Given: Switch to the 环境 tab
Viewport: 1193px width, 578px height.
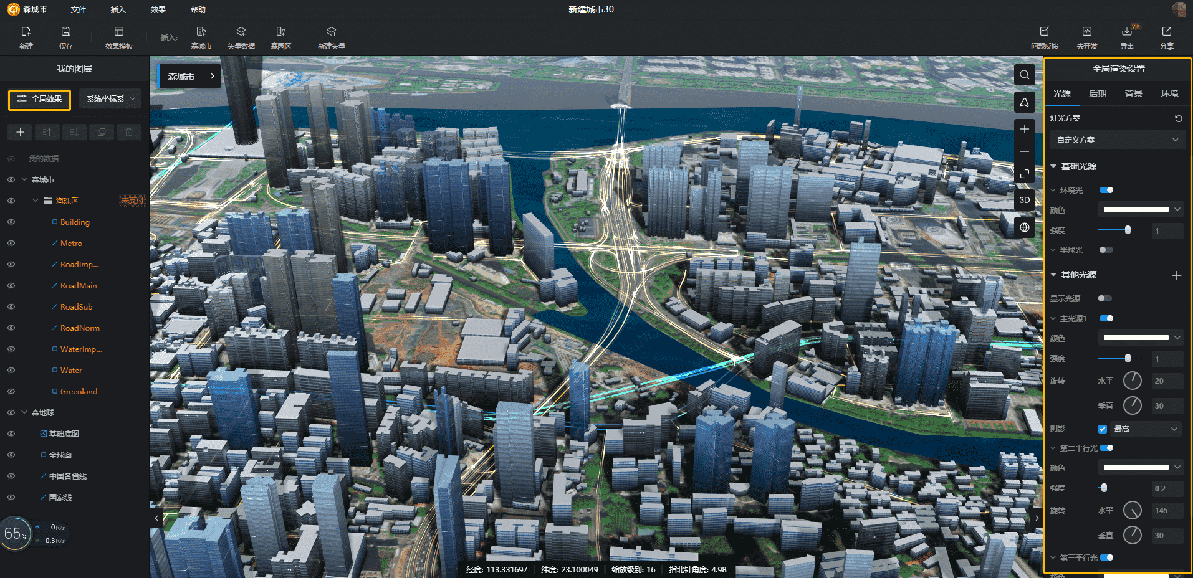Looking at the screenshot, I should point(1169,93).
